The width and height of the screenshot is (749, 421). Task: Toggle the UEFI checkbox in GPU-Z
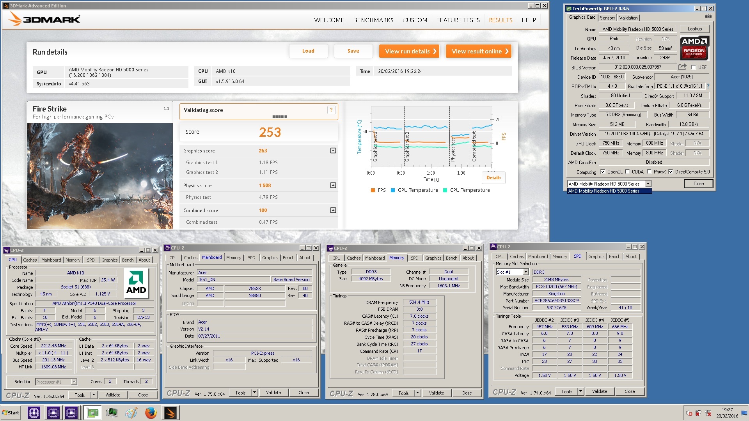tap(694, 67)
